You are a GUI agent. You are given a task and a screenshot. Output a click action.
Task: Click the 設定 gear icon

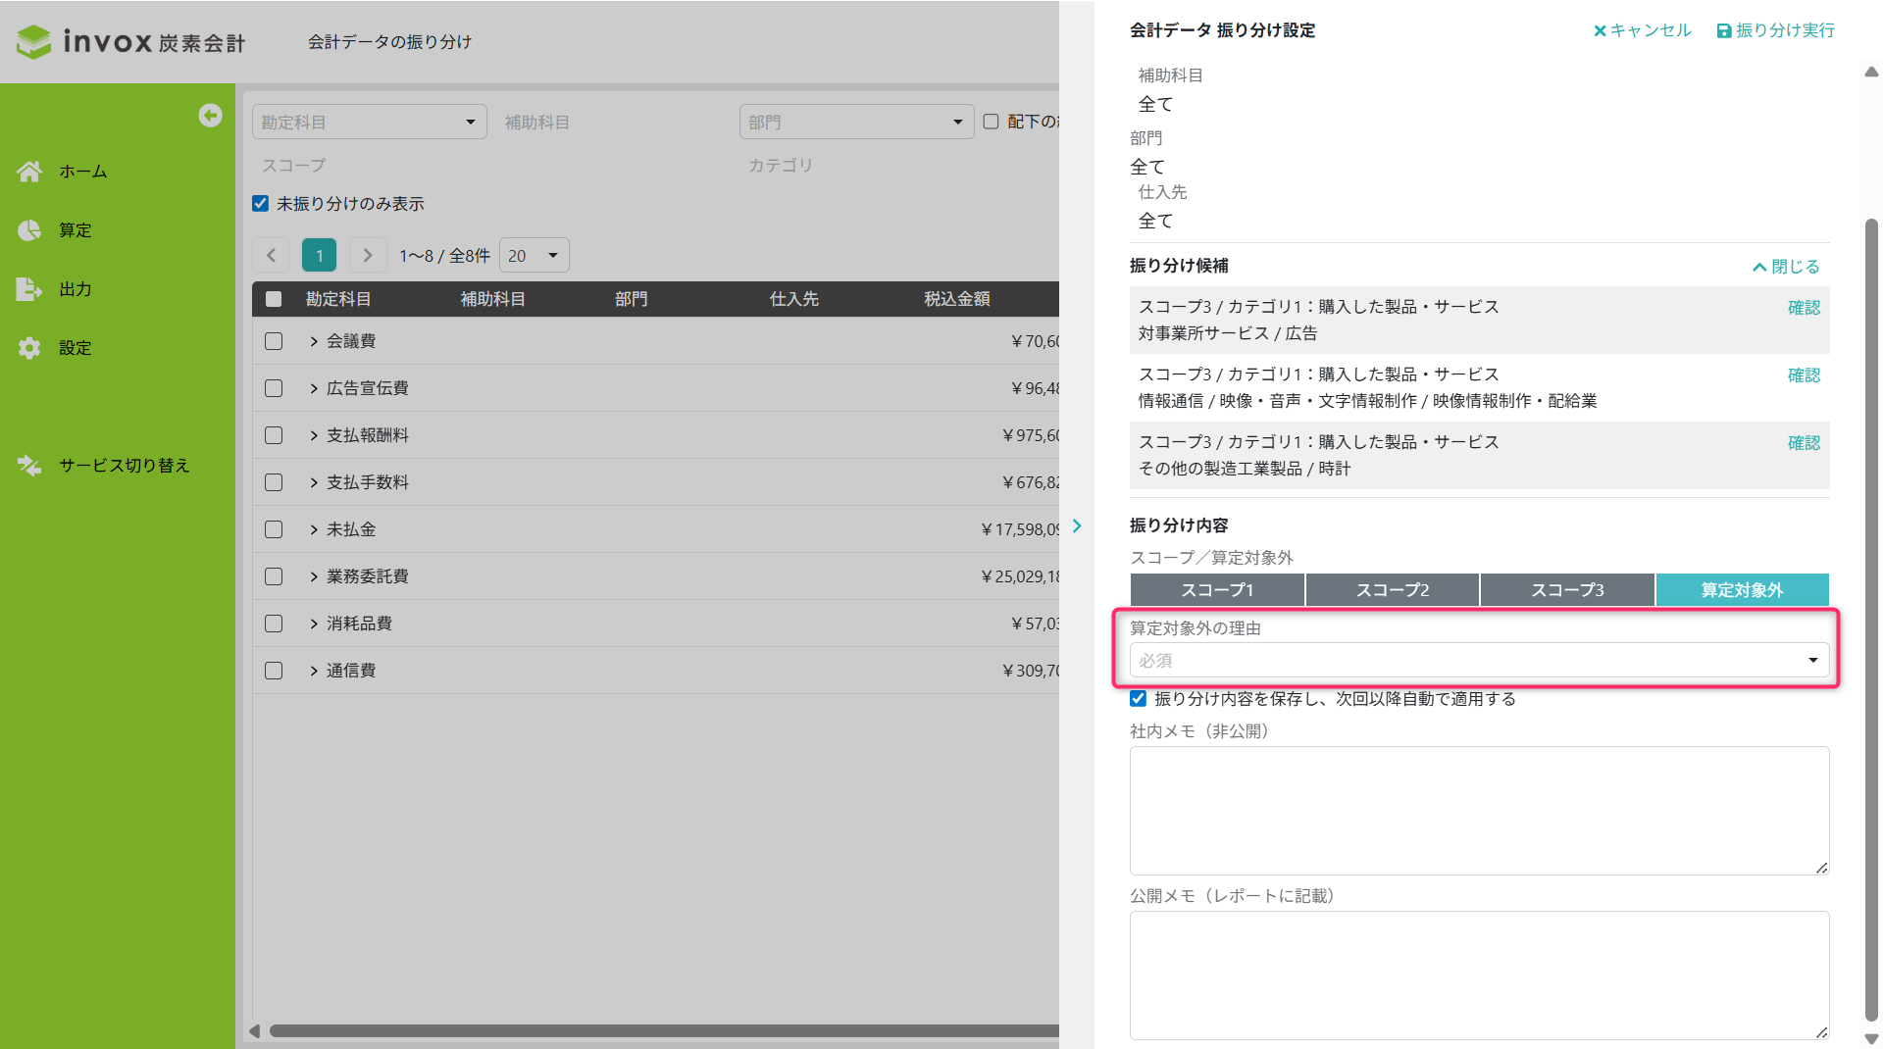(x=29, y=348)
